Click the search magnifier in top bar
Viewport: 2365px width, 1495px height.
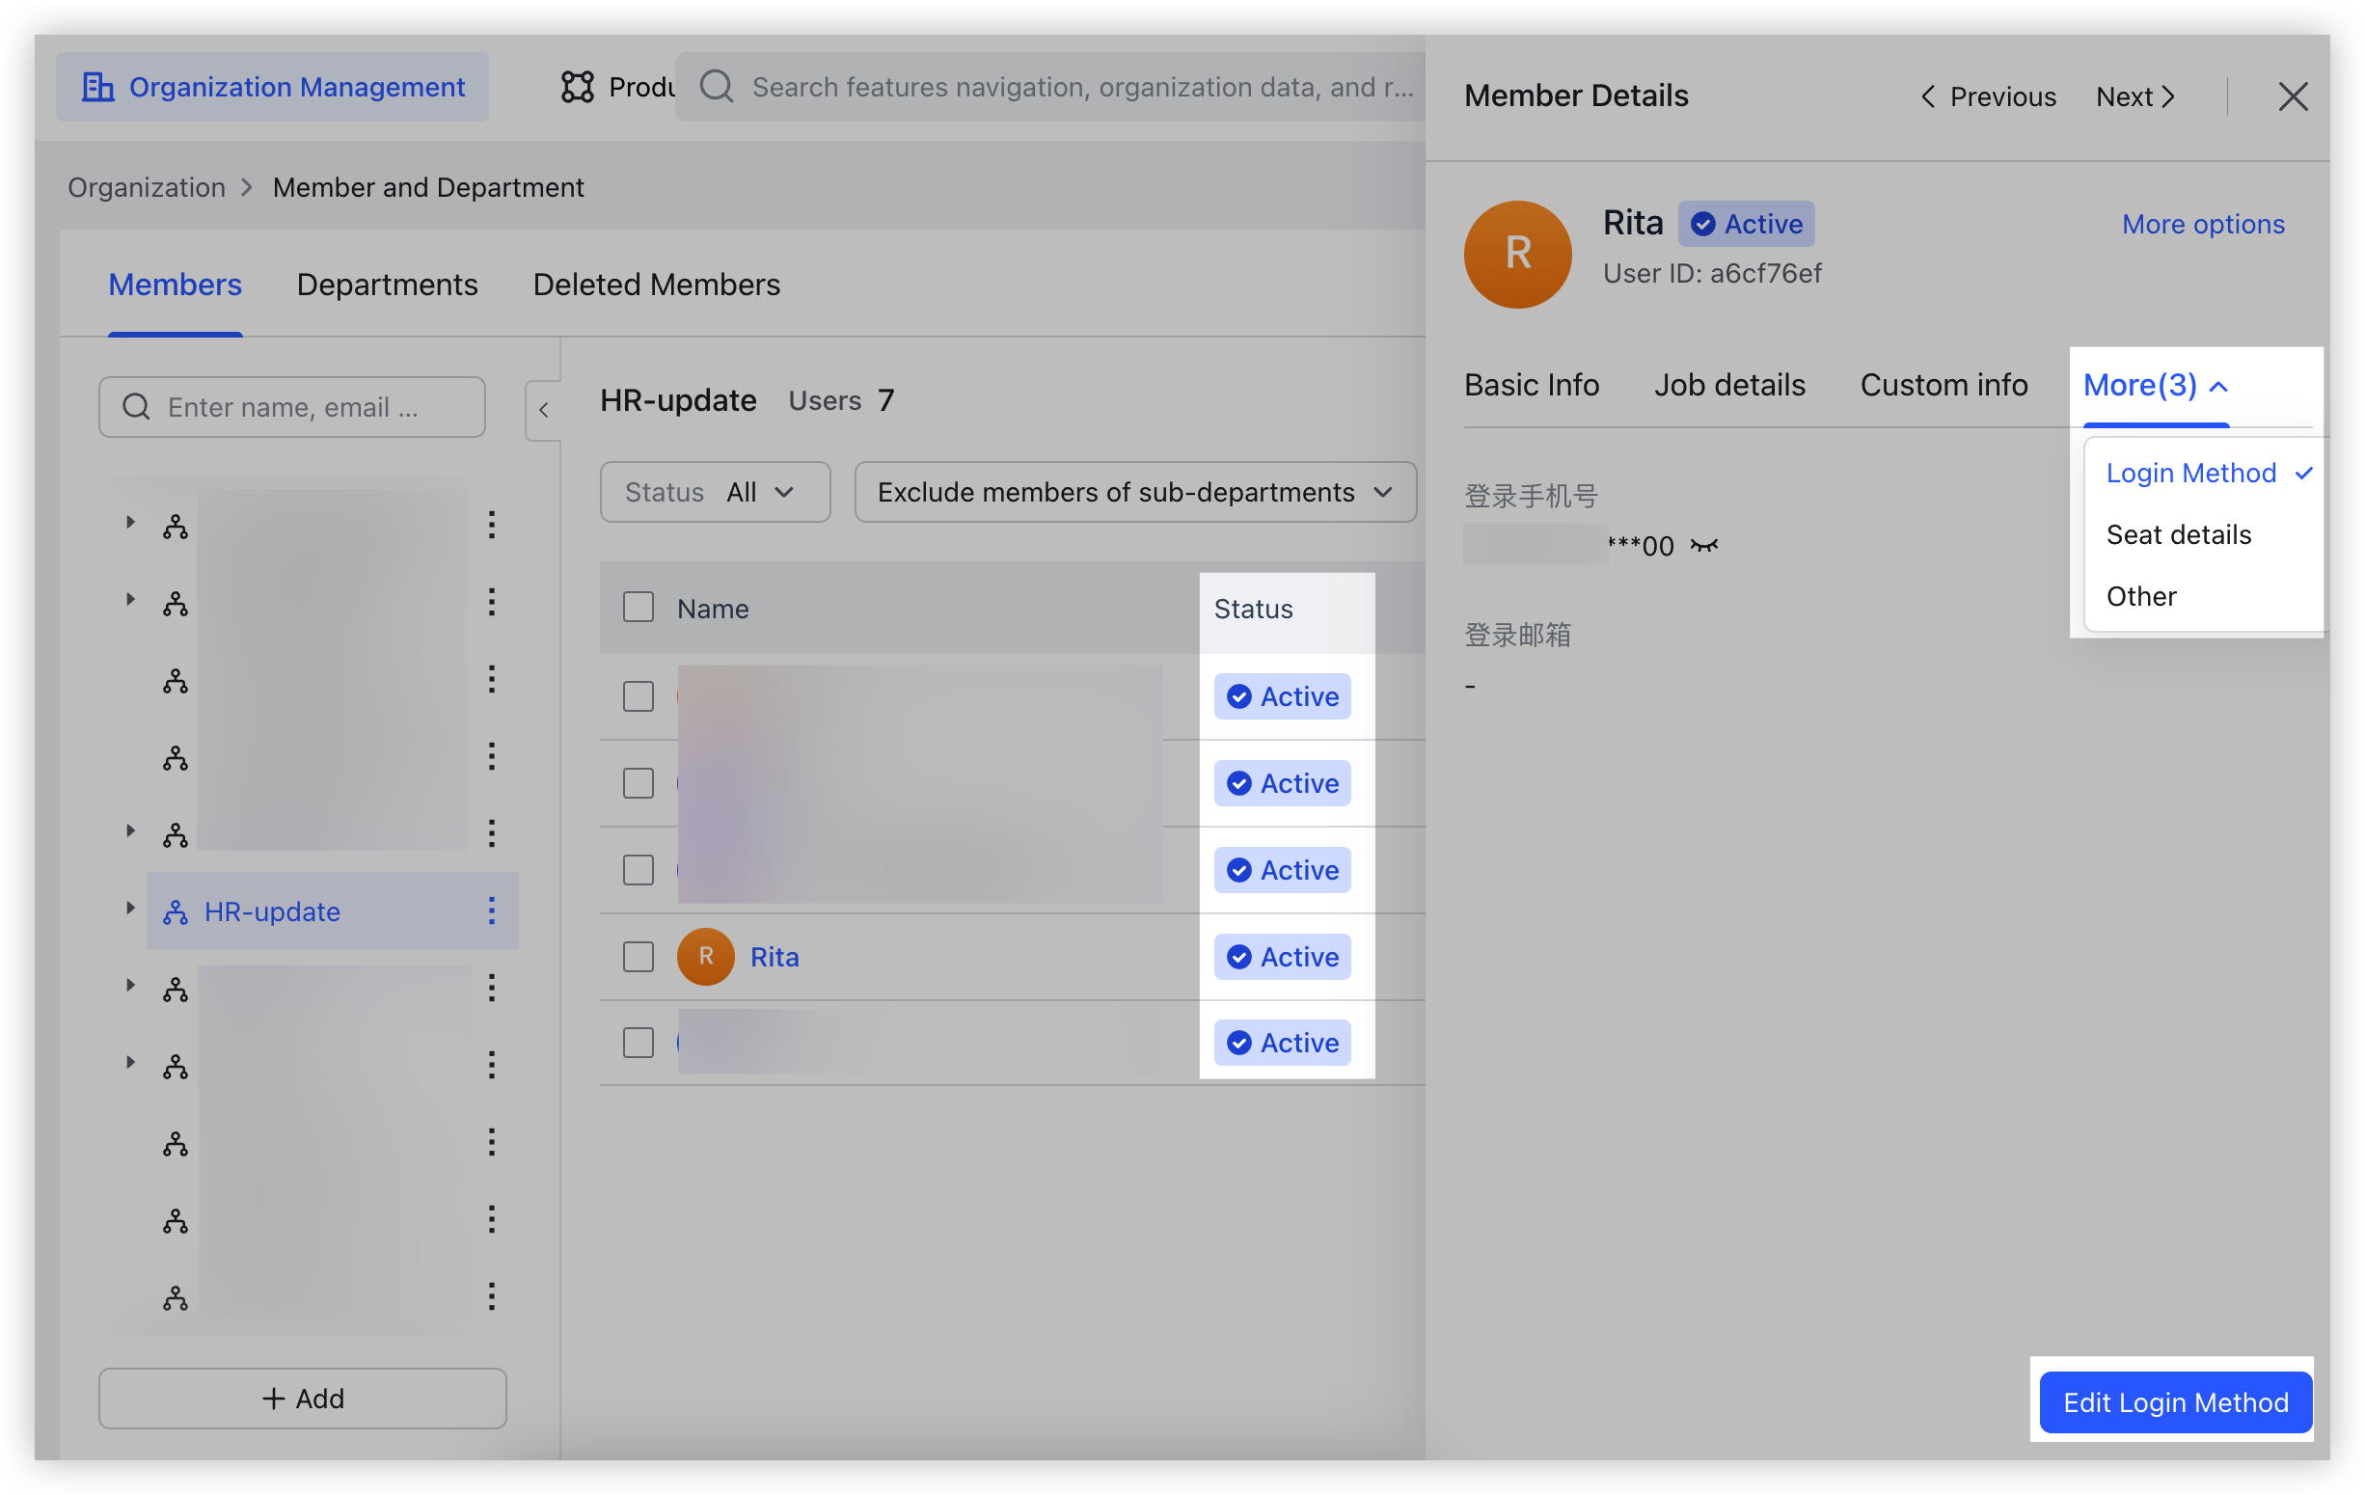click(717, 88)
